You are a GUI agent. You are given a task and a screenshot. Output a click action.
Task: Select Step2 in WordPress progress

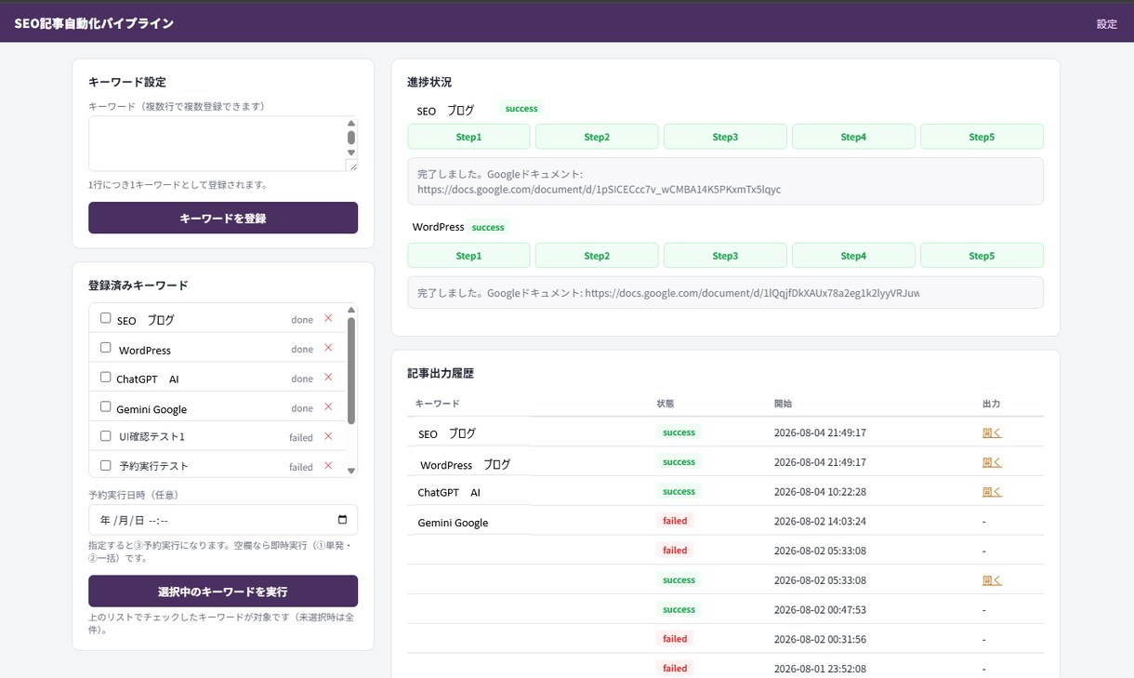pyautogui.click(x=597, y=256)
